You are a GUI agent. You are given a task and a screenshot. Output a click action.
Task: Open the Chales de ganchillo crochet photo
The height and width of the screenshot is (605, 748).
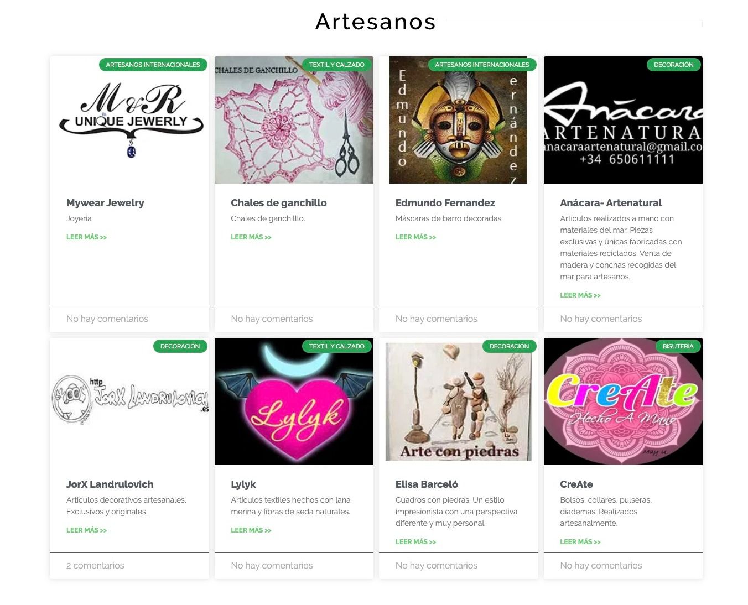294,120
